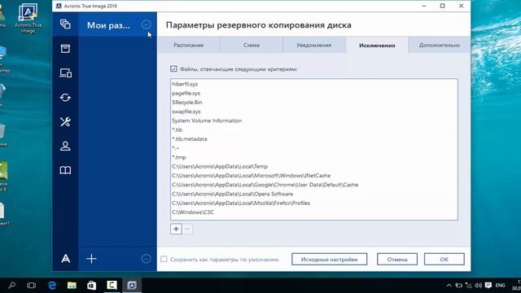Viewport: 521px width, 293px height.
Task: Click the network tray icon
Action: coord(469,286)
